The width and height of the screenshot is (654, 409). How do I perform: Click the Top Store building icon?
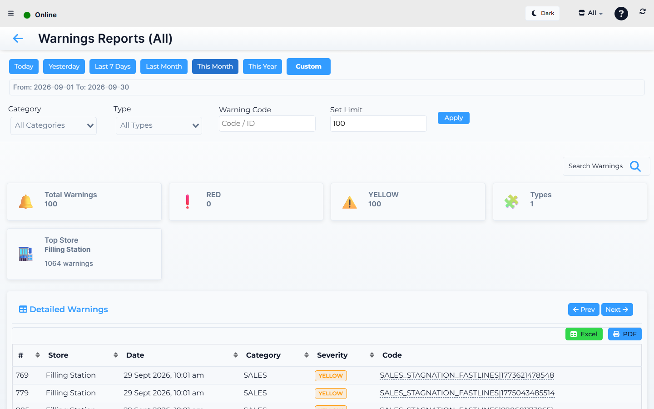pyautogui.click(x=25, y=254)
